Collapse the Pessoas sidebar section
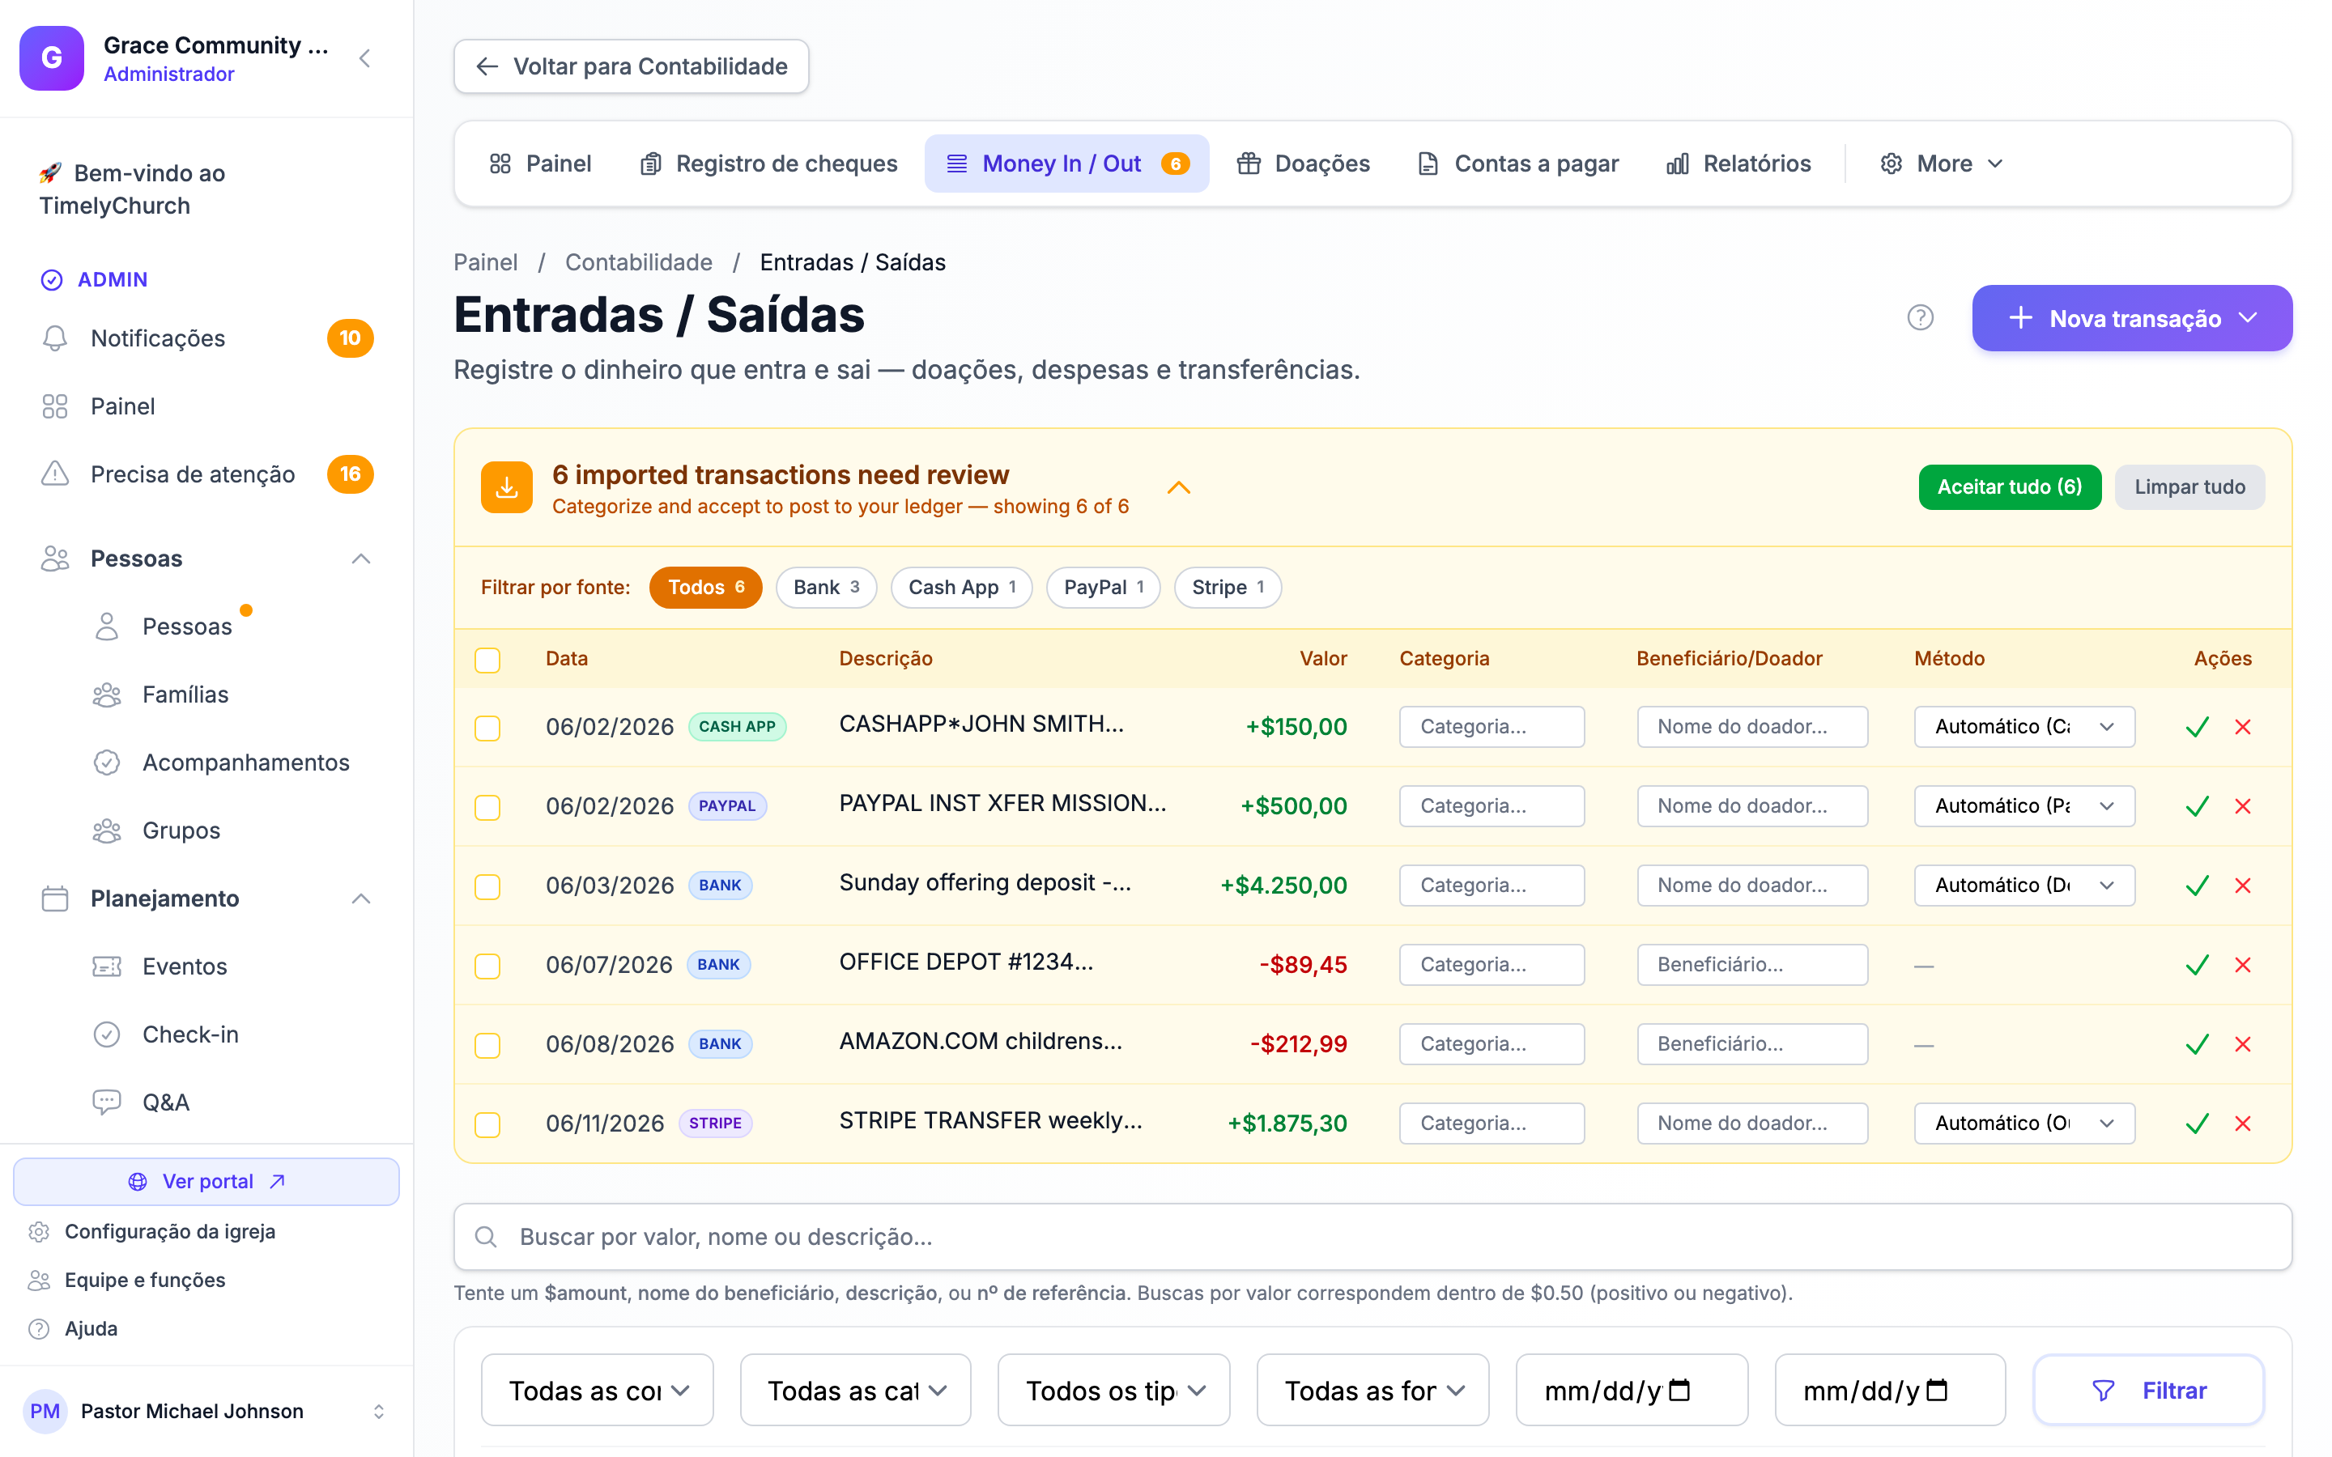This screenshot has width=2332, height=1457. coord(361,559)
